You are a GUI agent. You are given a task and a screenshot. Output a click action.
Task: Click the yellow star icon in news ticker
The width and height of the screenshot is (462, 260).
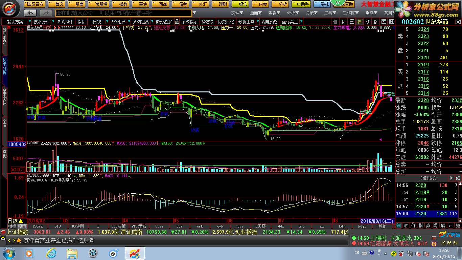click(19, 240)
